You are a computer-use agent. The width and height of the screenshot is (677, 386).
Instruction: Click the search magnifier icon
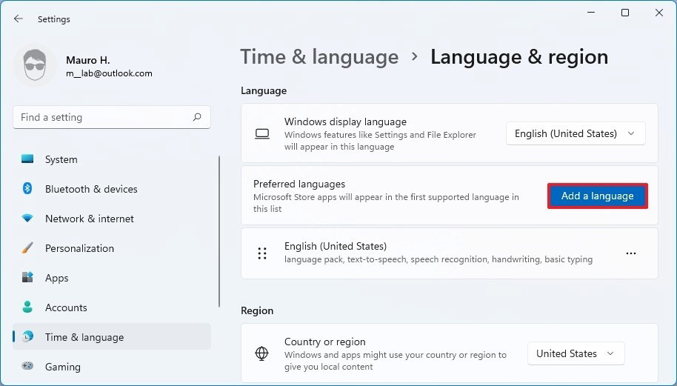(197, 117)
